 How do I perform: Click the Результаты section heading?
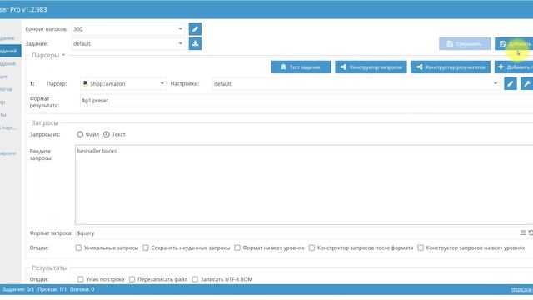coord(49,267)
